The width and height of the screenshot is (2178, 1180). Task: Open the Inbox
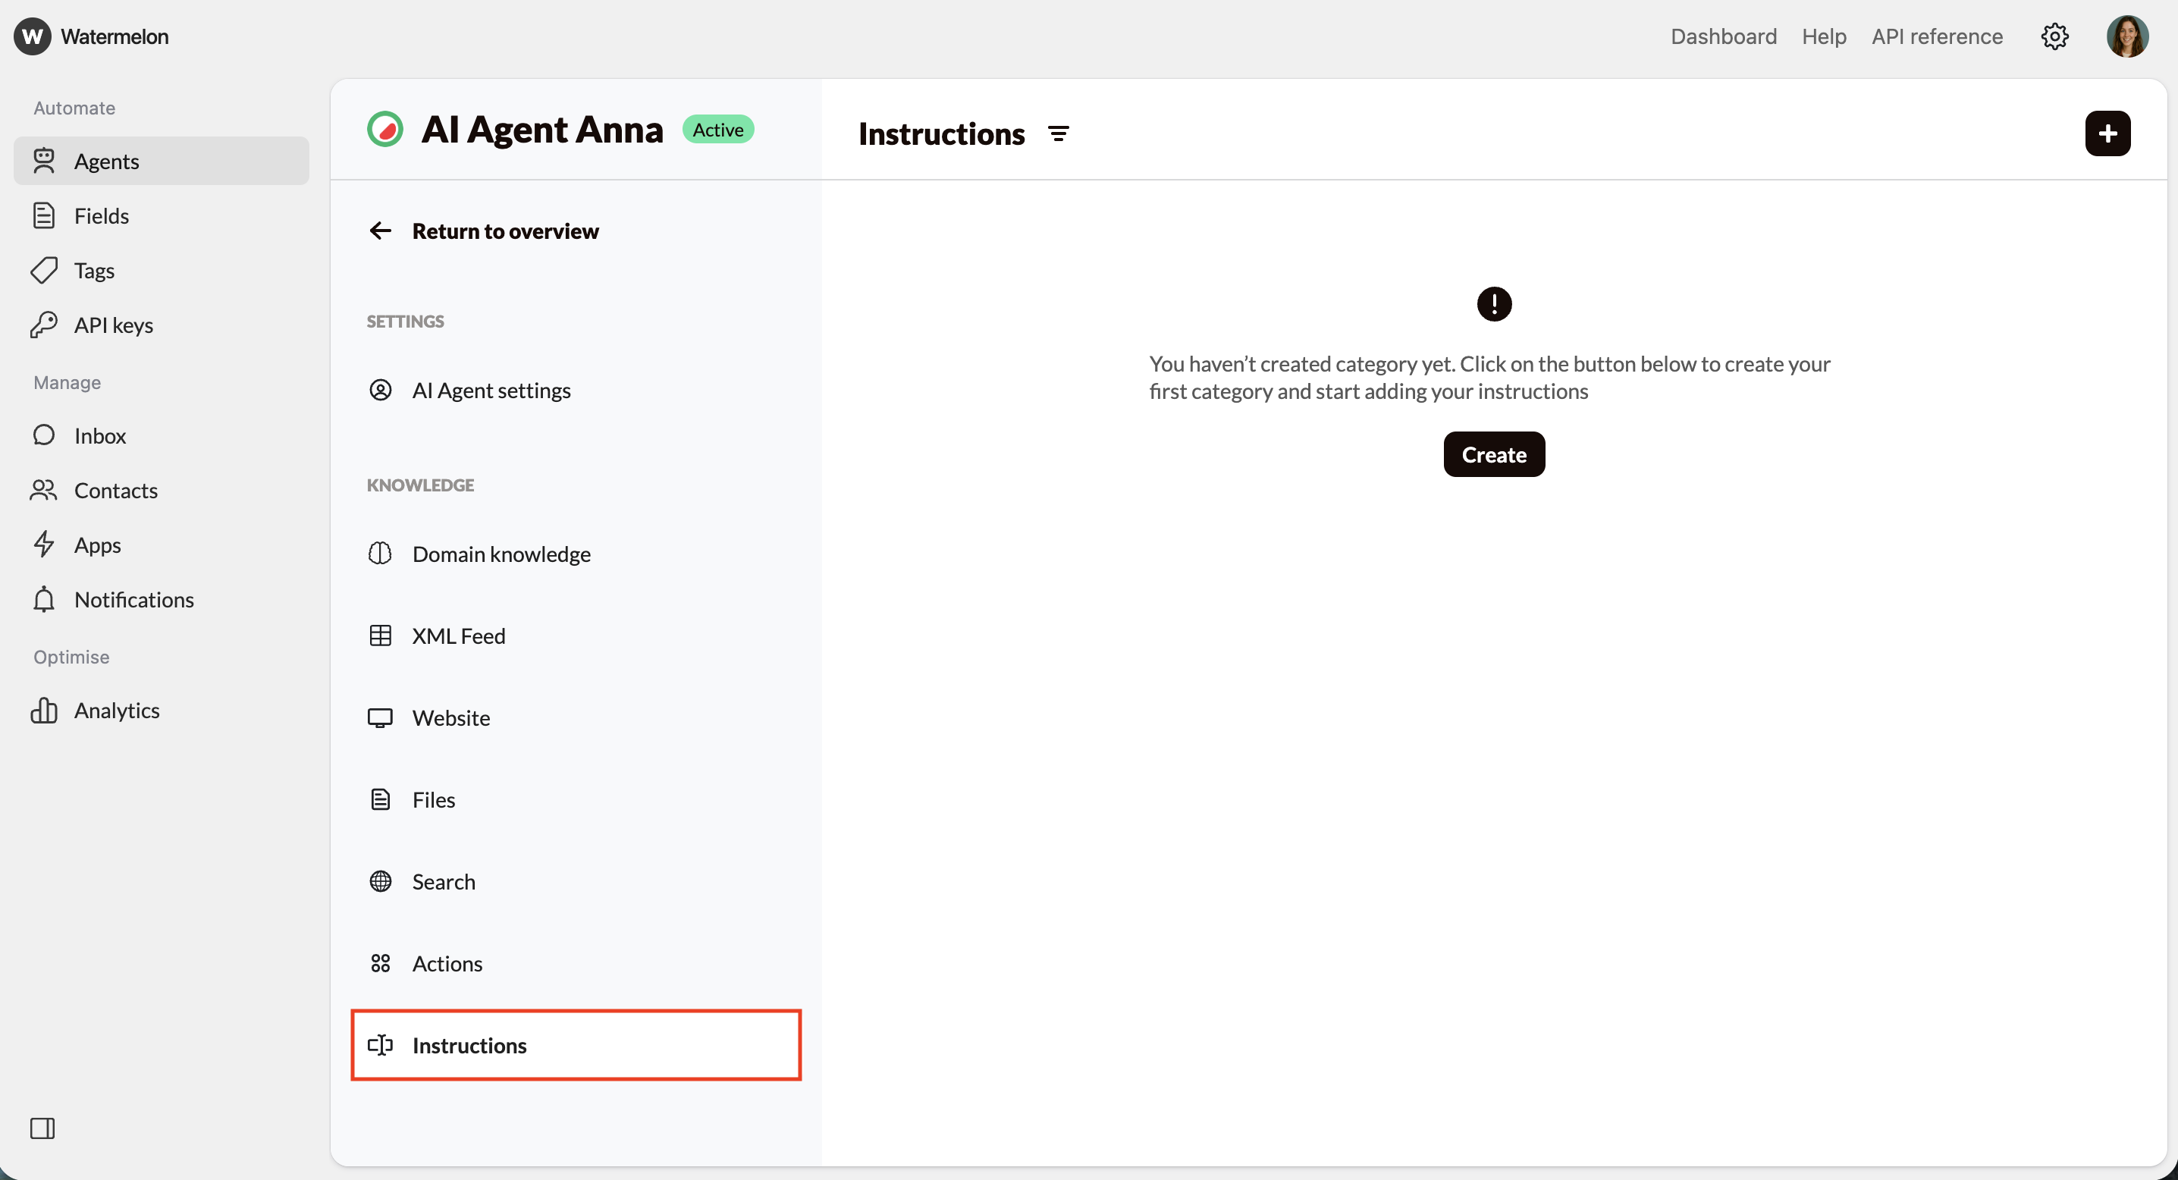click(x=99, y=435)
